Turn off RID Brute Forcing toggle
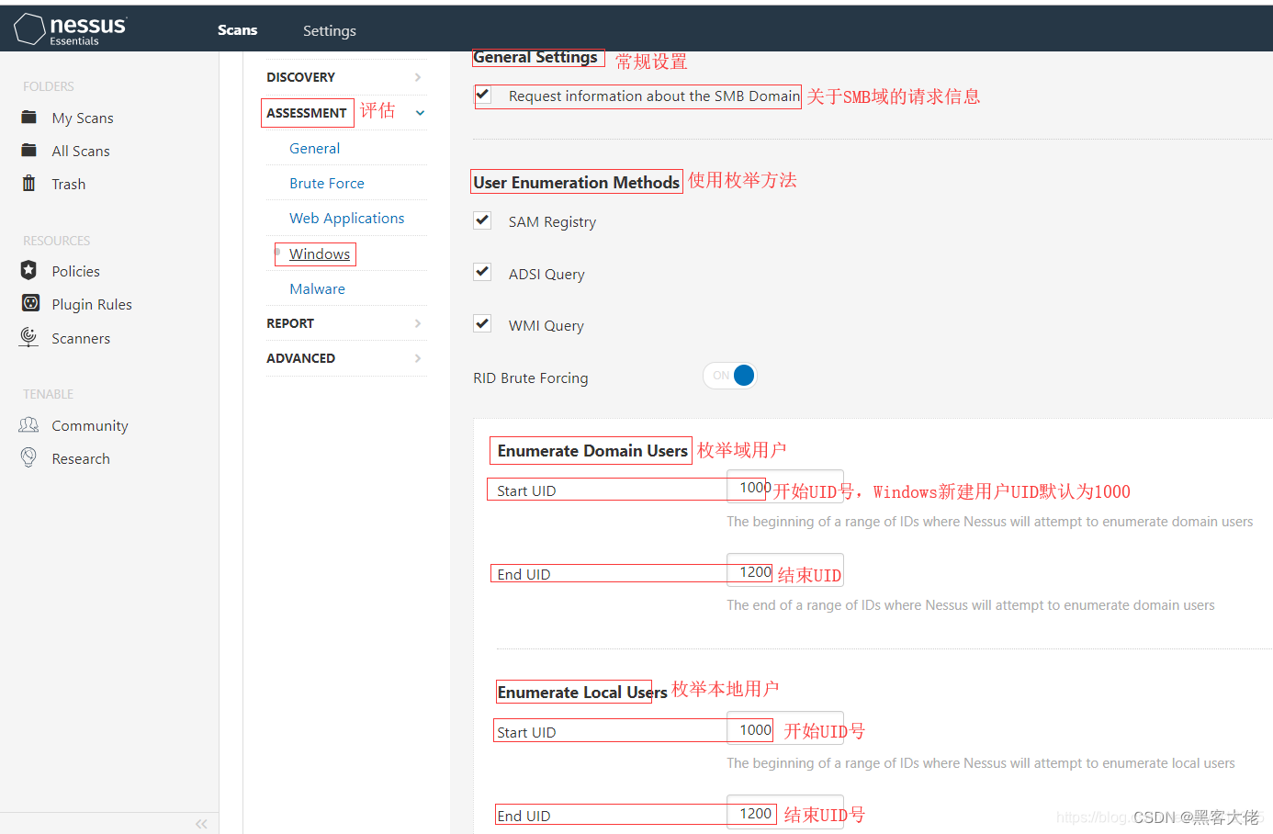Viewport: 1273px width, 834px height. tap(730, 376)
